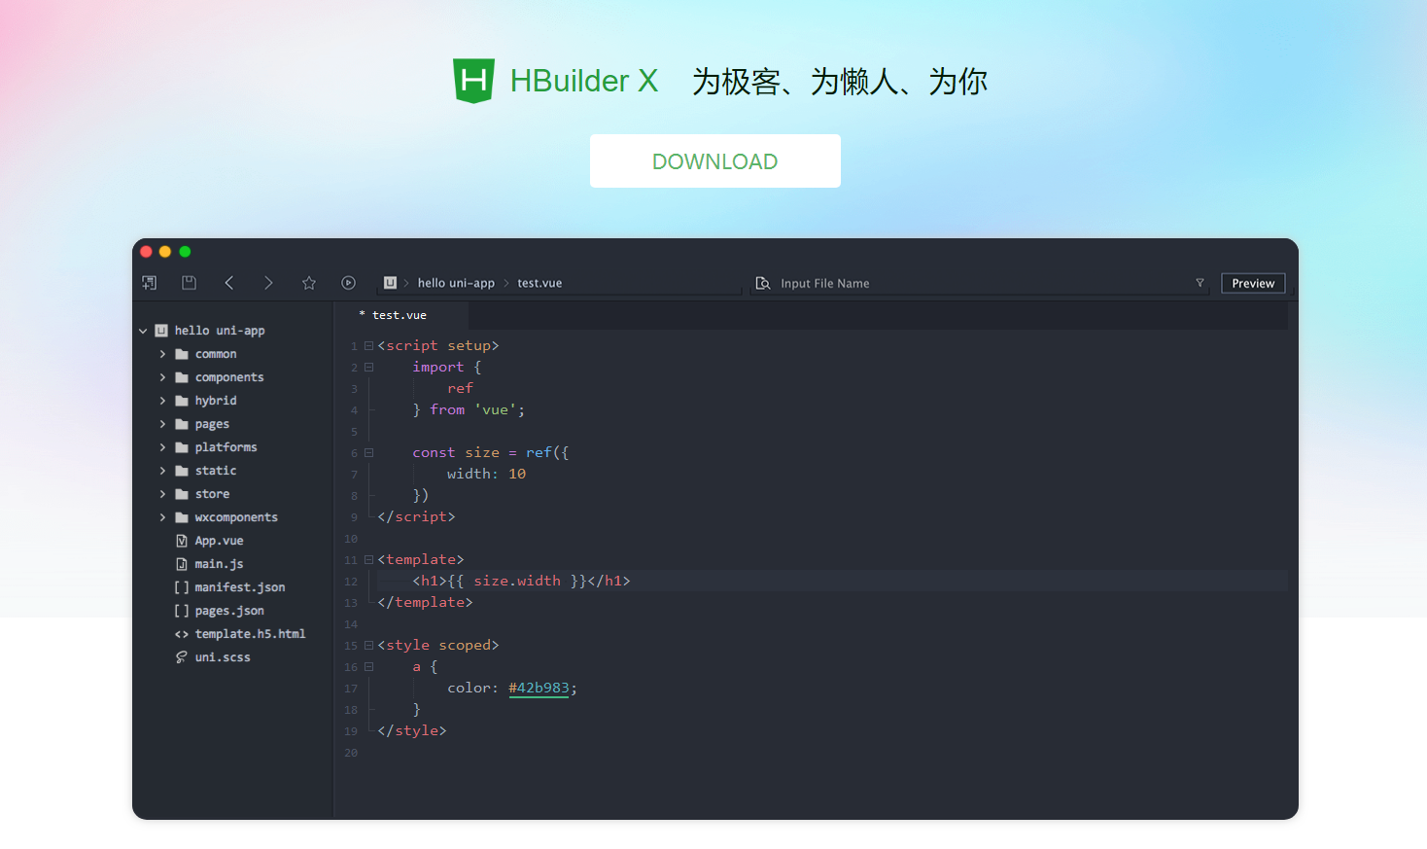
Task: Go back with the left arrow icon
Action: 229,283
